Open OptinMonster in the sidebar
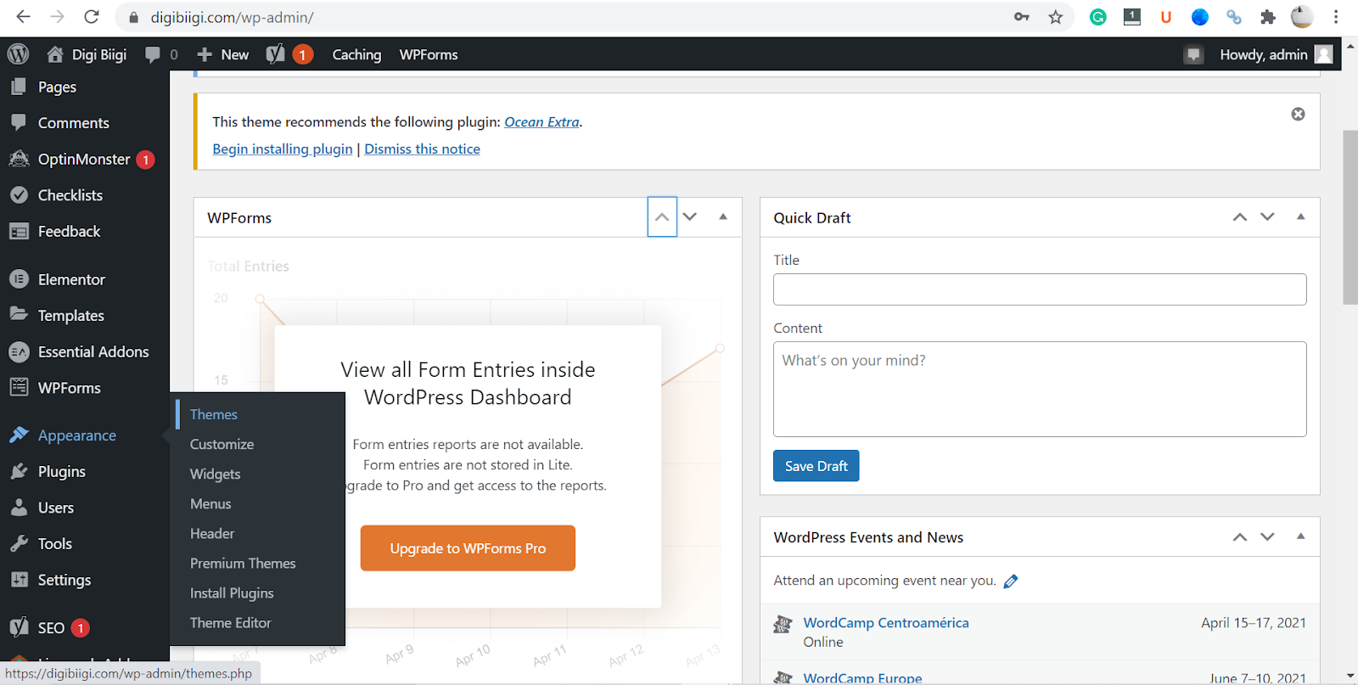Screen dimensions: 1358x685 [85, 160]
